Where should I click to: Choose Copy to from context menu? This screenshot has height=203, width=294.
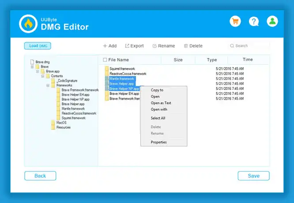pos(157,90)
